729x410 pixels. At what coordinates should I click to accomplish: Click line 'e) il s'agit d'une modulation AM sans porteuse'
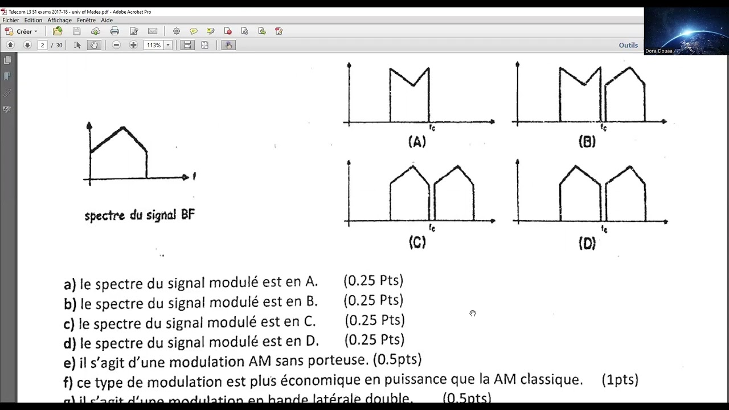point(217,362)
